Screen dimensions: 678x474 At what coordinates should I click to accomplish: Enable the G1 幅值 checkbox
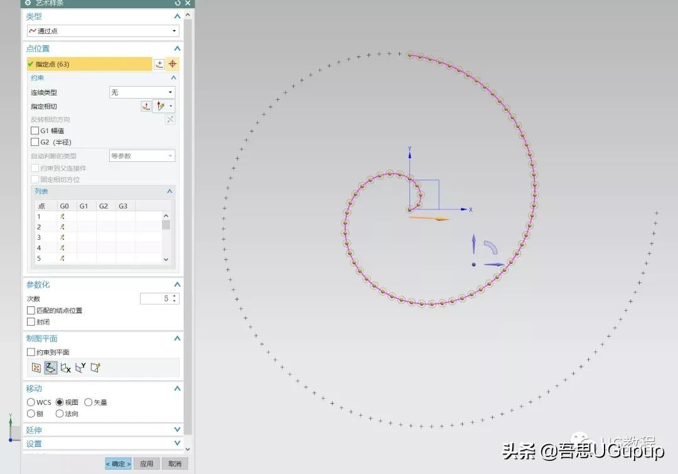coord(35,131)
